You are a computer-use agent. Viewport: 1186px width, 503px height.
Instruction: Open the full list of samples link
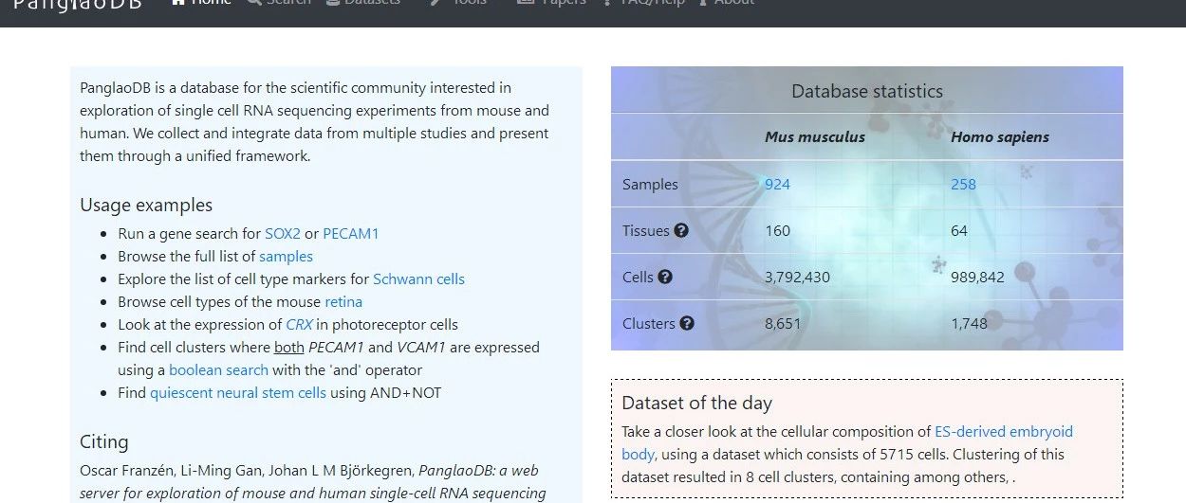click(286, 257)
